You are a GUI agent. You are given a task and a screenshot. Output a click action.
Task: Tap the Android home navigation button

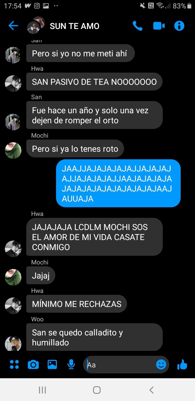click(97, 390)
